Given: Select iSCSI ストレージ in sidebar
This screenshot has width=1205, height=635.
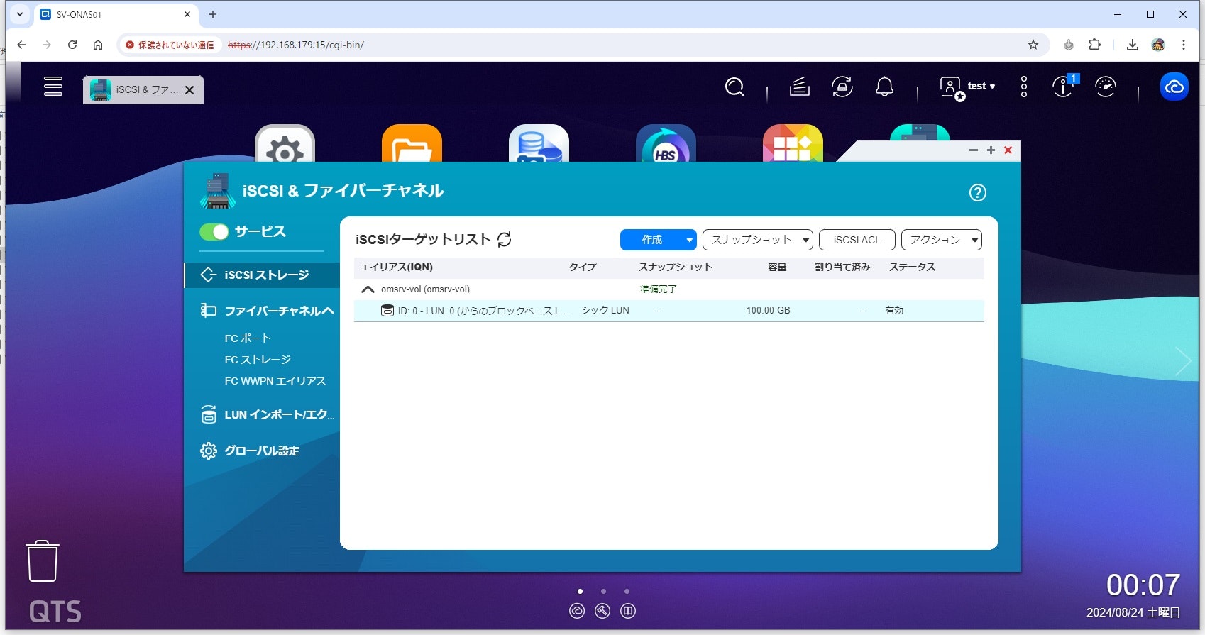Looking at the screenshot, I should [262, 275].
